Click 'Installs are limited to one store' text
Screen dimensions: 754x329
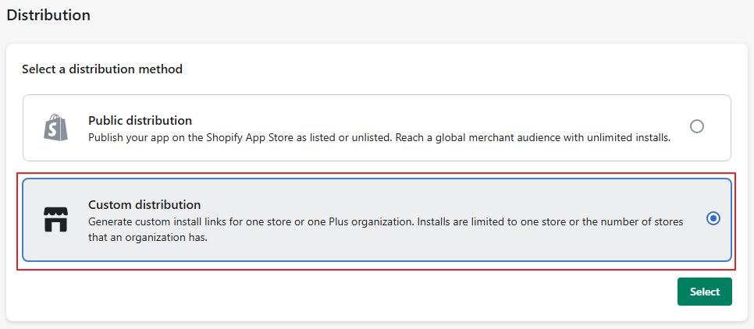coord(494,222)
